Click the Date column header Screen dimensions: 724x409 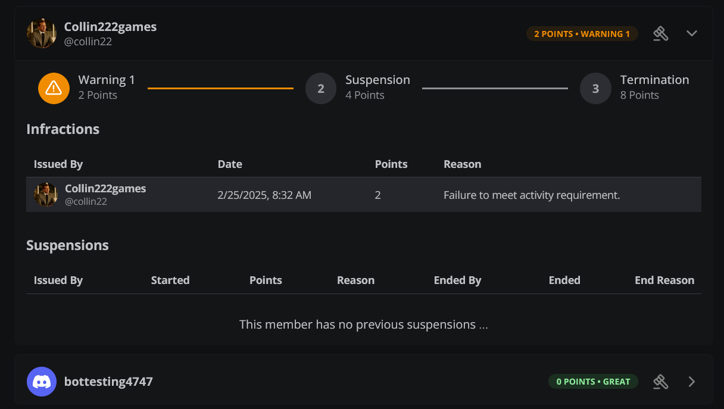pos(230,164)
